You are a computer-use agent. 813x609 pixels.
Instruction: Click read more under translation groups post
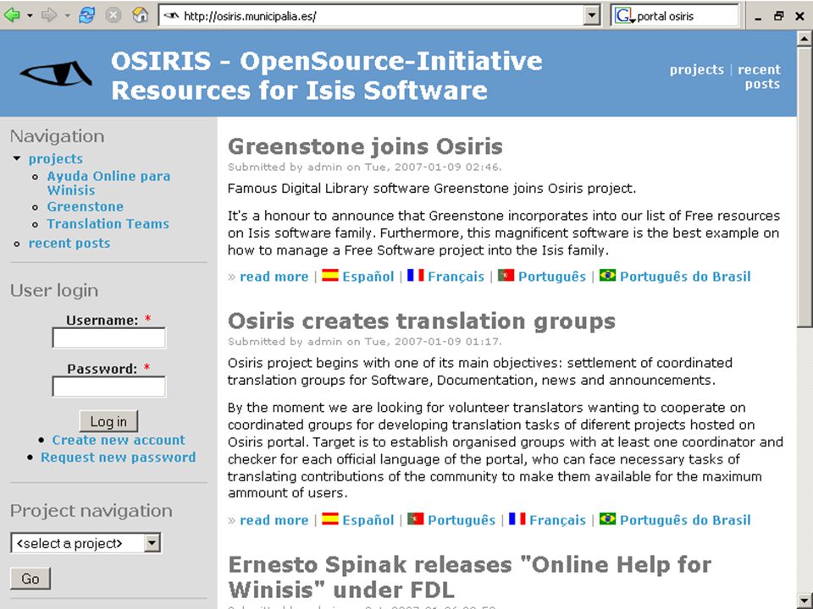click(274, 520)
